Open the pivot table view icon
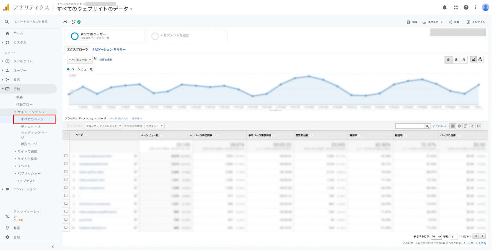 [x=479, y=126]
